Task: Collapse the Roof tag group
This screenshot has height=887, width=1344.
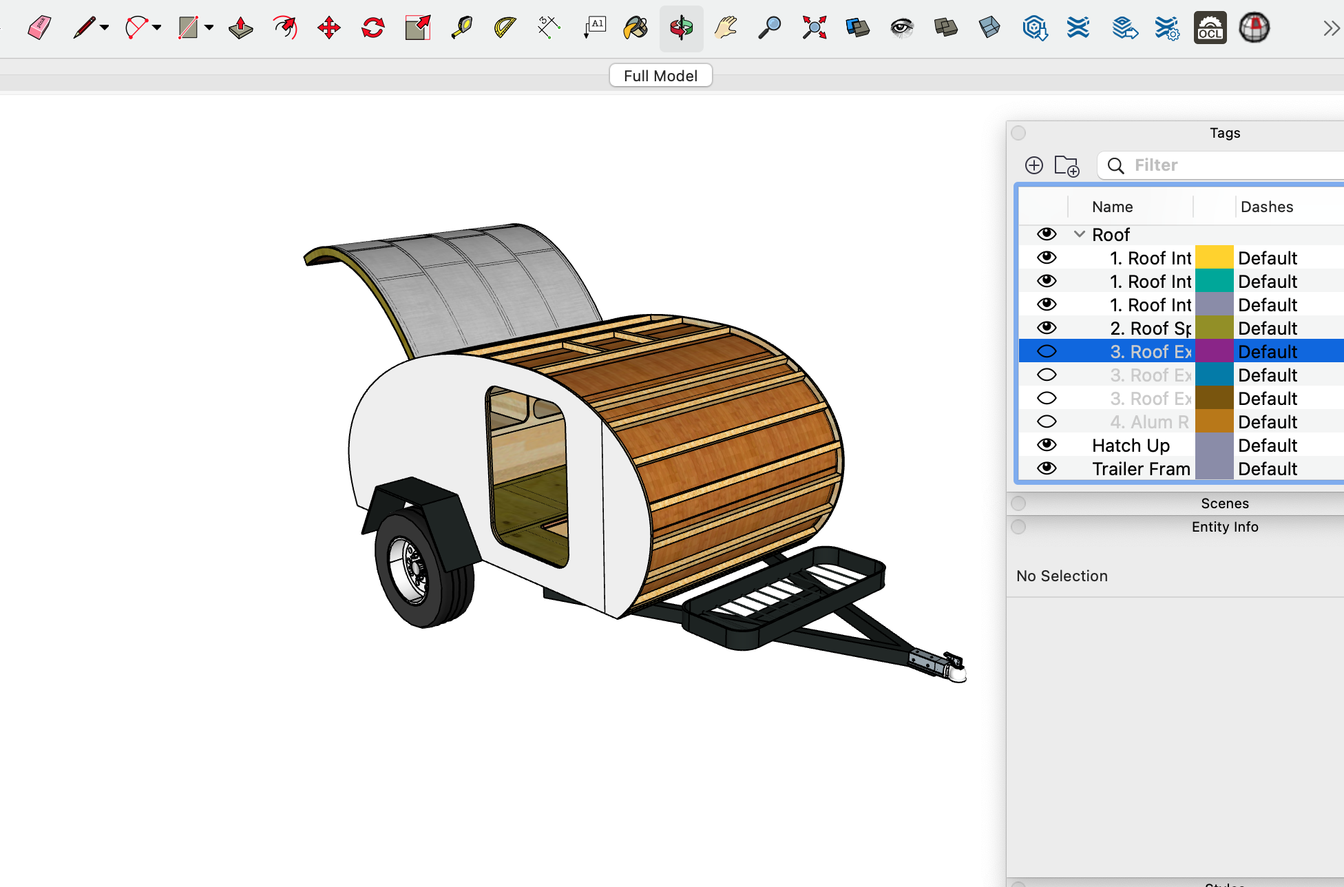Action: pyautogui.click(x=1078, y=234)
